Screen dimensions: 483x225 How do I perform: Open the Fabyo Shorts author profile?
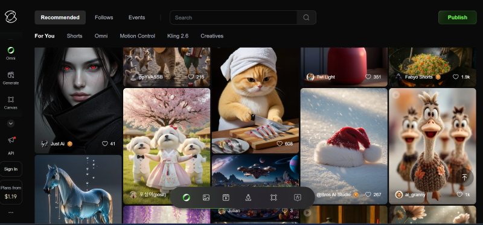click(415, 77)
